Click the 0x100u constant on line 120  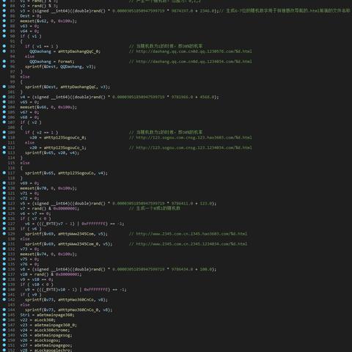(x=66, y=188)
